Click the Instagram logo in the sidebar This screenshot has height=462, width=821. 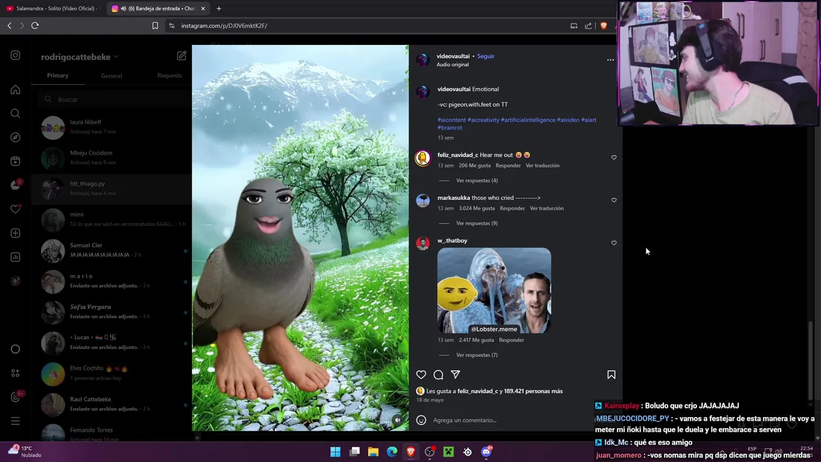click(15, 55)
